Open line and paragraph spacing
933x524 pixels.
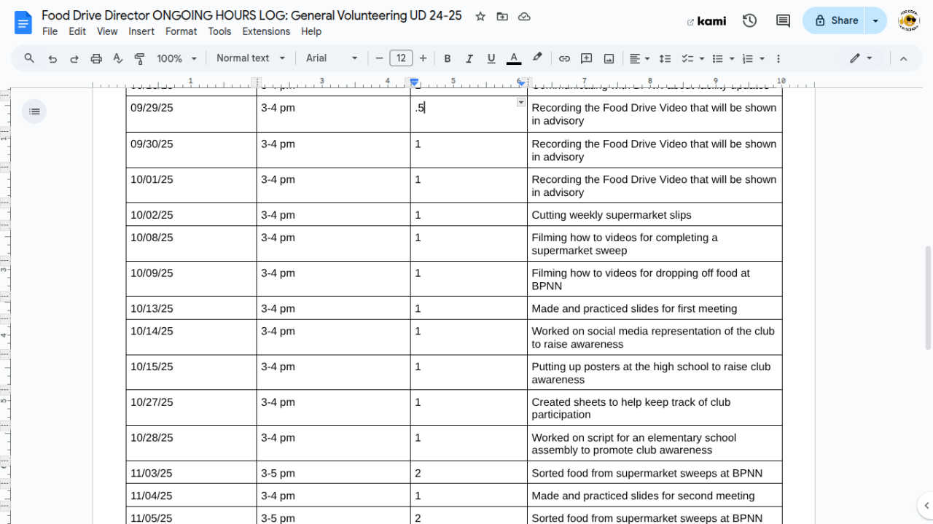pyautogui.click(x=665, y=58)
